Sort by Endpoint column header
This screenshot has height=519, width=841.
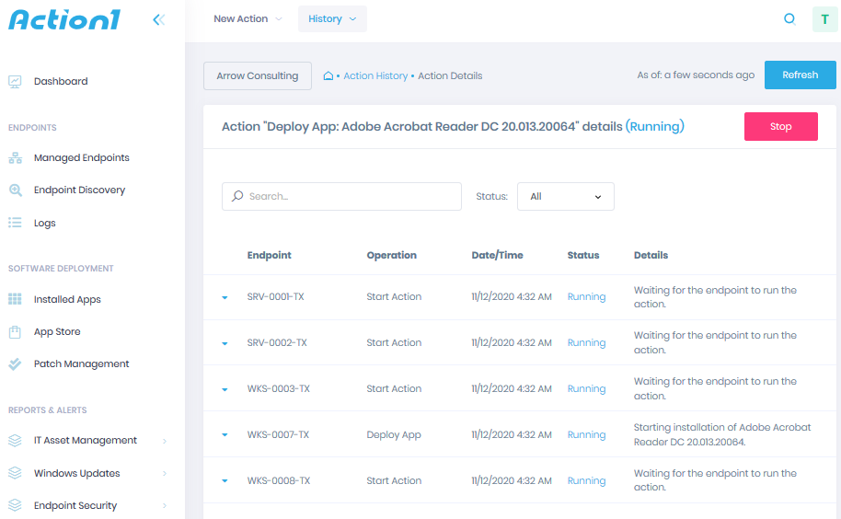[270, 255]
